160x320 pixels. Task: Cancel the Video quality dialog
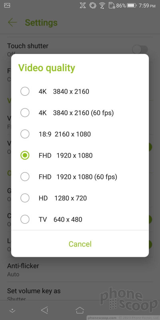click(80, 244)
